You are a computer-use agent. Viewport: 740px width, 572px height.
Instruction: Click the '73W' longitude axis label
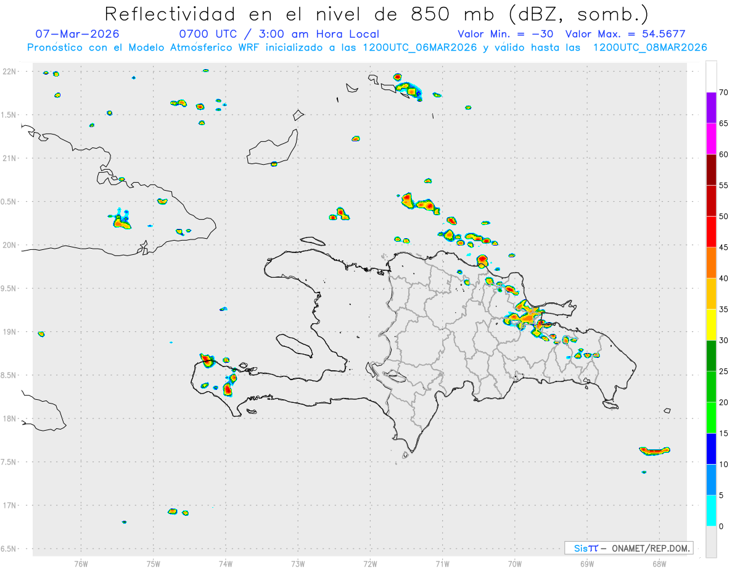(298, 563)
